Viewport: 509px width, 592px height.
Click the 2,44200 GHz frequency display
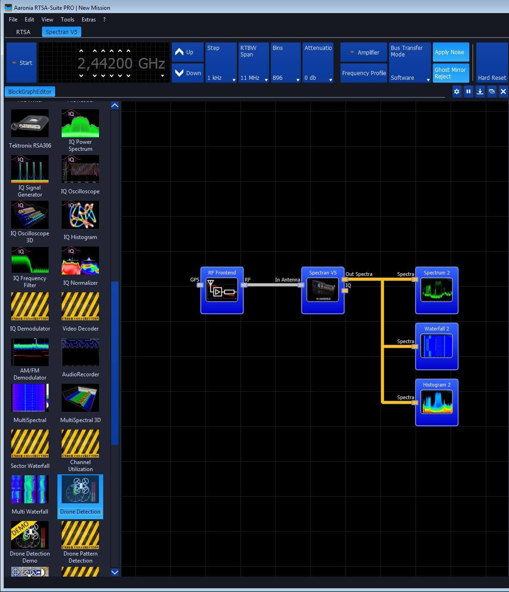click(x=121, y=63)
